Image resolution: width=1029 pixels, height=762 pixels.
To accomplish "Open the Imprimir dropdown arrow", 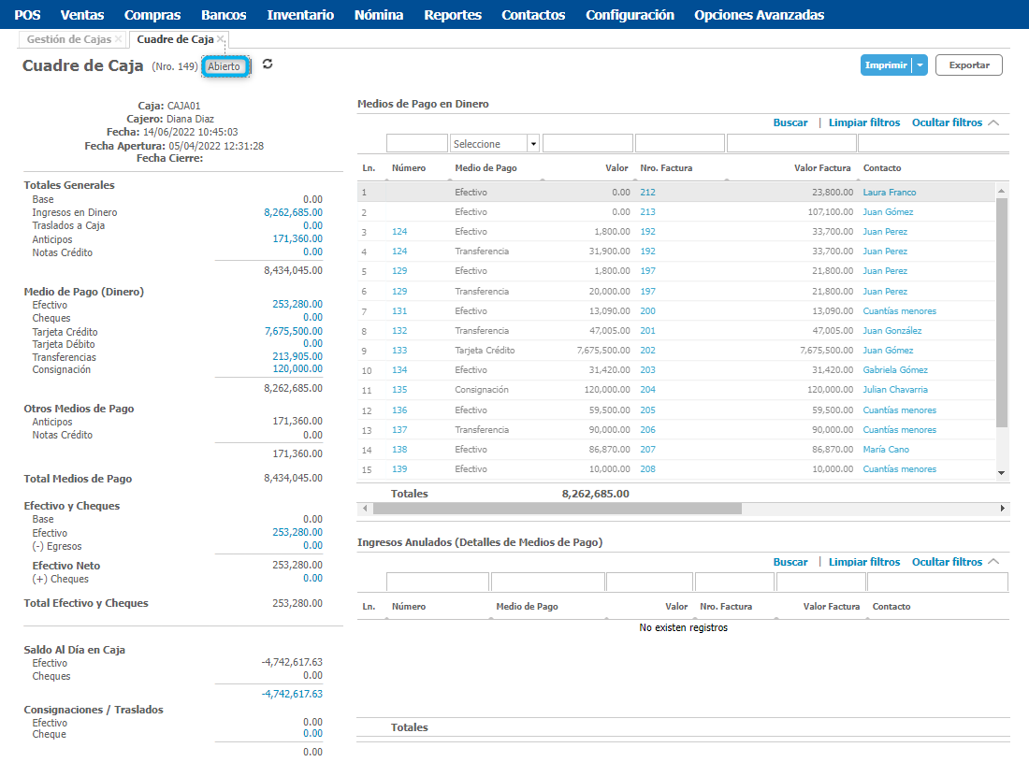I will coord(920,65).
